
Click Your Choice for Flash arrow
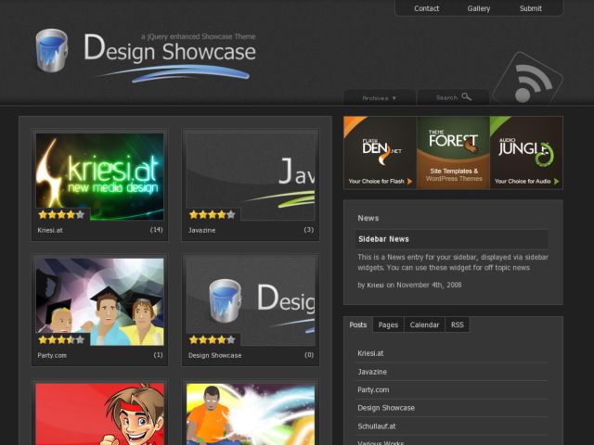click(409, 182)
